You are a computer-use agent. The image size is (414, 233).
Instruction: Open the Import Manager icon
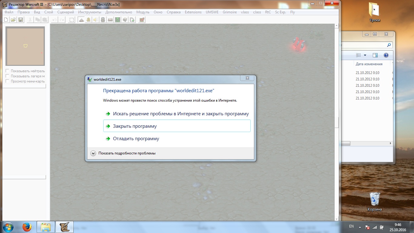tap(132, 20)
